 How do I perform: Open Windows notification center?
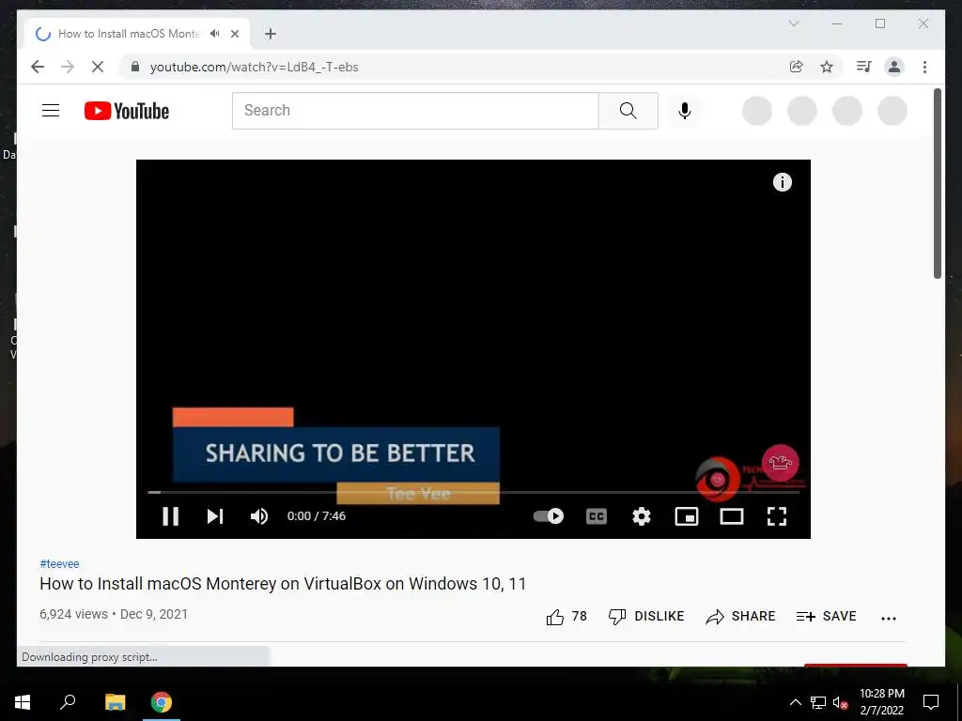[931, 702]
